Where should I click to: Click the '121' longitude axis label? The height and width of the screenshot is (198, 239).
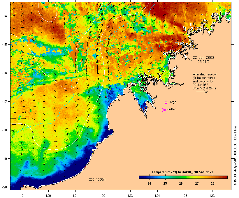click(x=75, y=196)
